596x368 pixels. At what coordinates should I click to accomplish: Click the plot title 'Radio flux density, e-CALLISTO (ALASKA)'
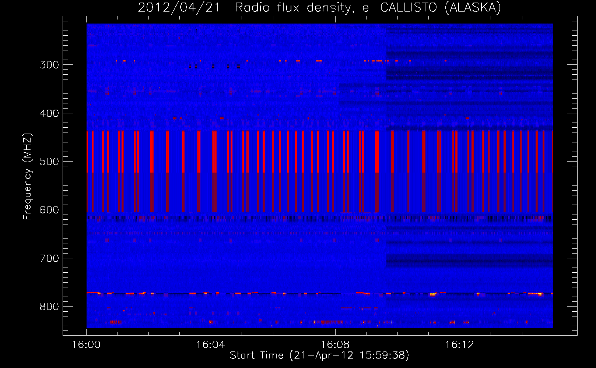coord(368,8)
